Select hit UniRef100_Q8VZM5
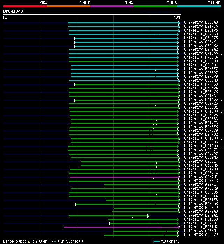Screen dimensions: 224x244 pyautogui.click(x=201, y=158)
